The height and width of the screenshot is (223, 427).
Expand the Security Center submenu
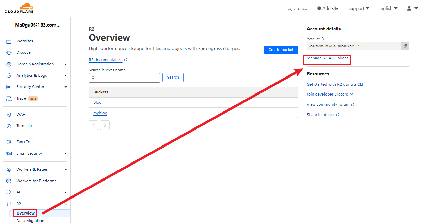(66, 87)
